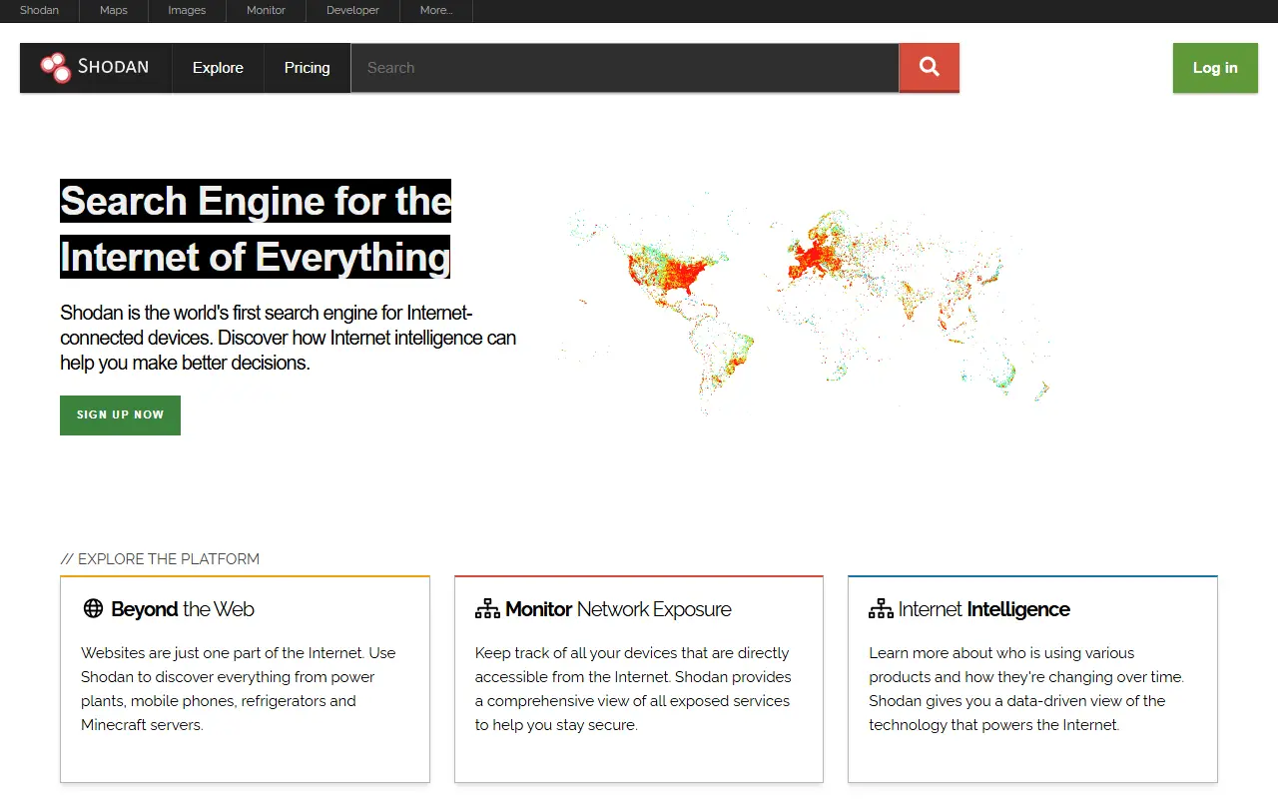Click into the Search input field
1278x799 pixels.
coord(625,68)
